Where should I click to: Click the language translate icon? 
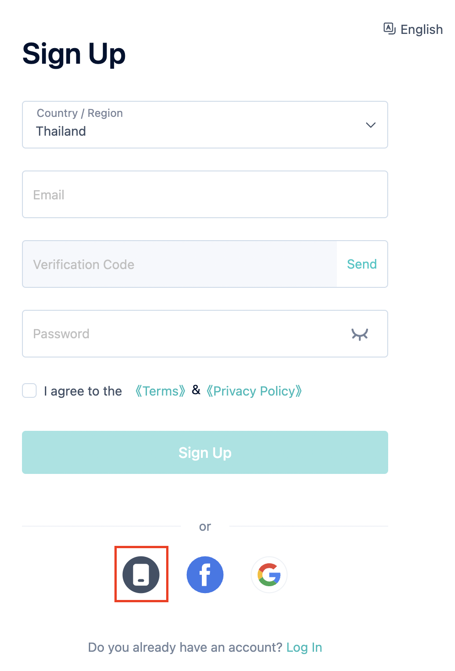pyautogui.click(x=390, y=29)
